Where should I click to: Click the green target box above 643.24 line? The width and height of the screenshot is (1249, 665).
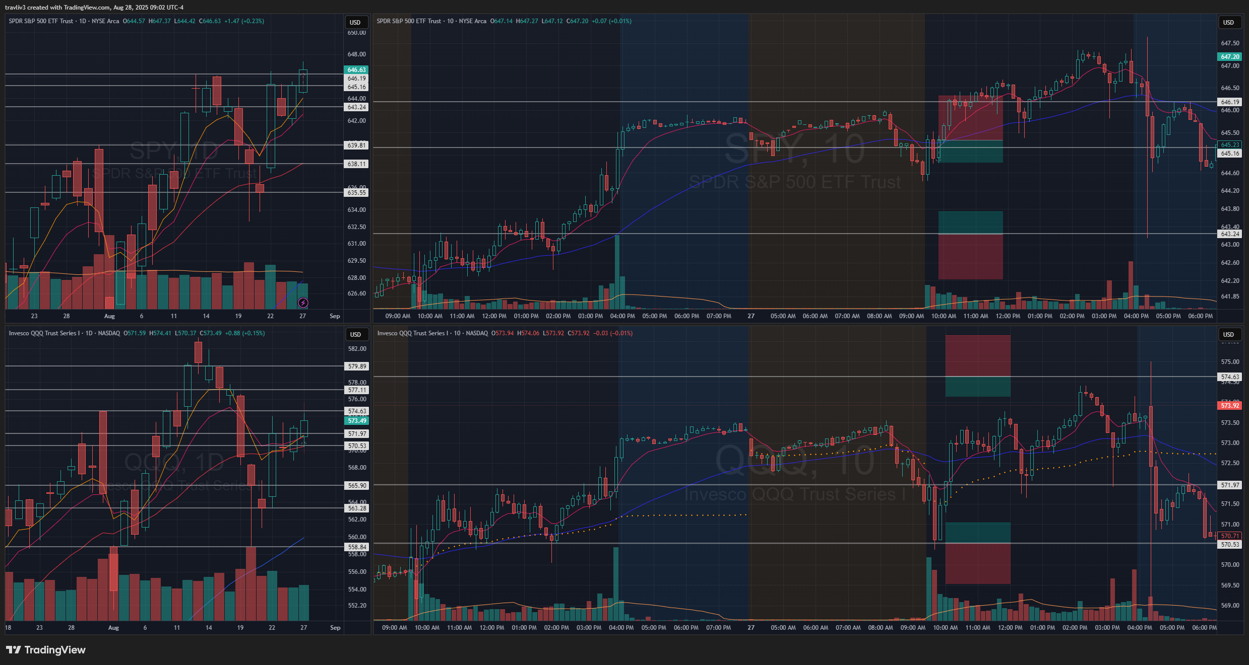(x=970, y=222)
